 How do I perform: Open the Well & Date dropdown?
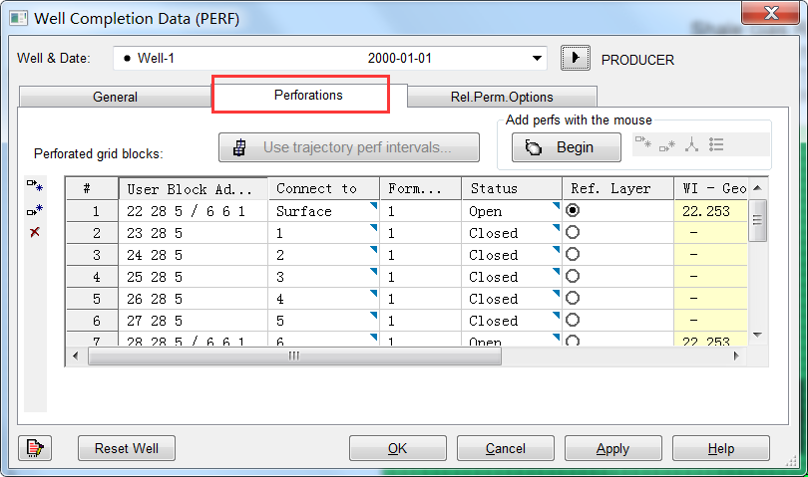click(x=538, y=59)
